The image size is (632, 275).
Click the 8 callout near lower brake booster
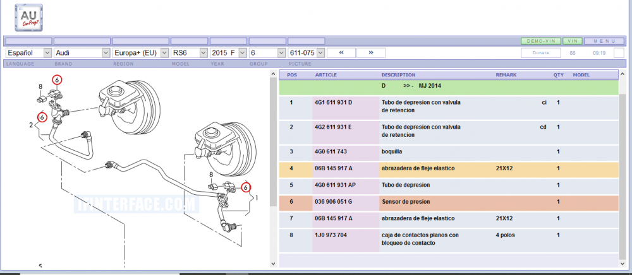(x=211, y=174)
